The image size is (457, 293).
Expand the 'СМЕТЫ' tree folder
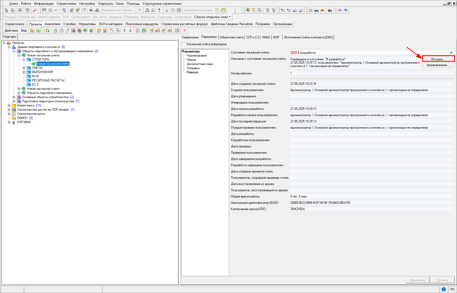tap(24, 68)
